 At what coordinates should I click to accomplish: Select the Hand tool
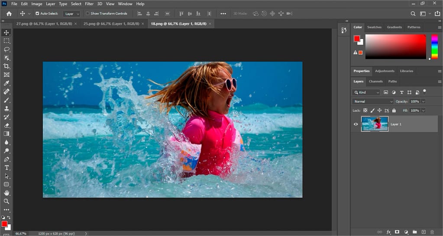point(6,193)
